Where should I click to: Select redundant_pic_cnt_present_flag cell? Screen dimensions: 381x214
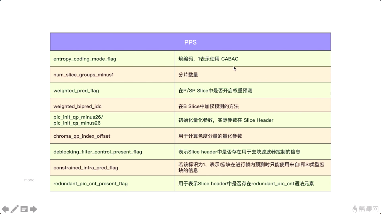coord(112,183)
